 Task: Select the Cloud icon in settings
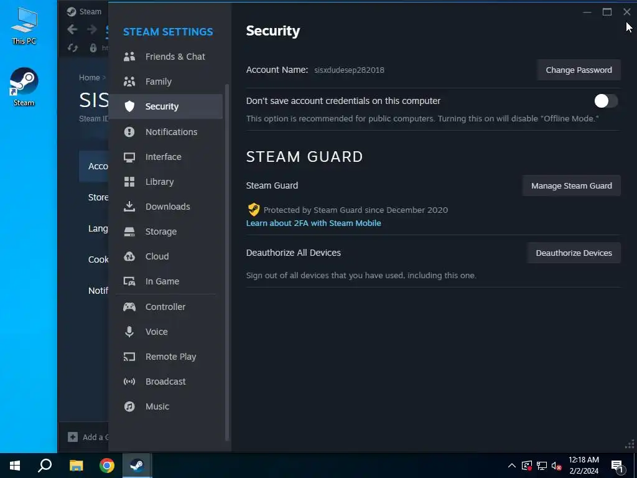[x=129, y=256]
